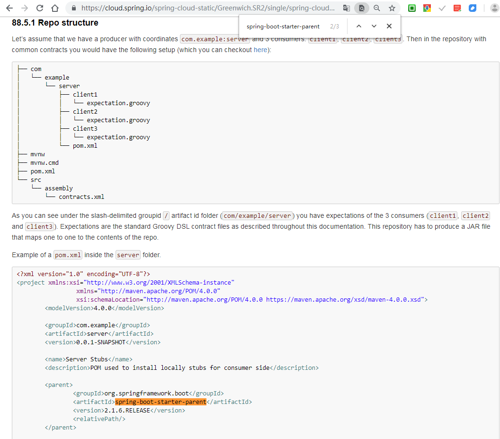
Task: Click 'mvnw' in the tree listing
Action: 37,154
